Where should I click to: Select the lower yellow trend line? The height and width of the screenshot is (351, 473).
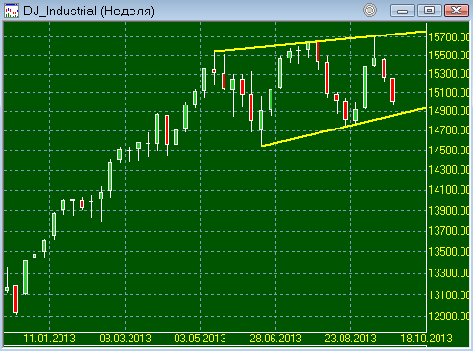(343, 128)
